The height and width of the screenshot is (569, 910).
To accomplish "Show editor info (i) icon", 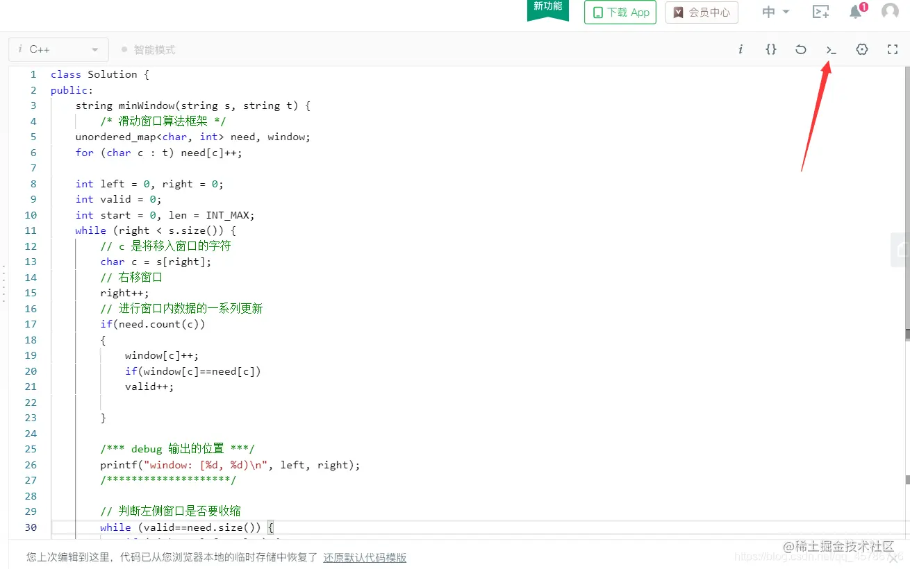I will [741, 49].
